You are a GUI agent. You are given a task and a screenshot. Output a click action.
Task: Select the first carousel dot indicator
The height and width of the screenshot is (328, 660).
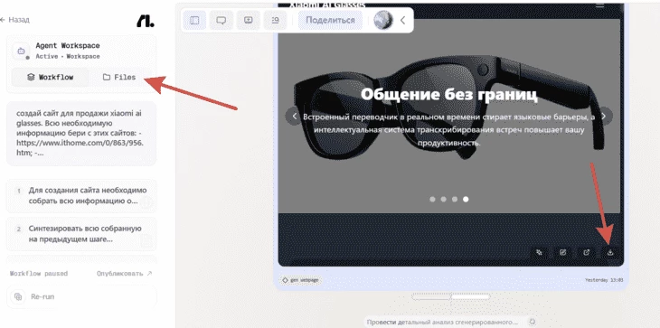pos(432,200)
